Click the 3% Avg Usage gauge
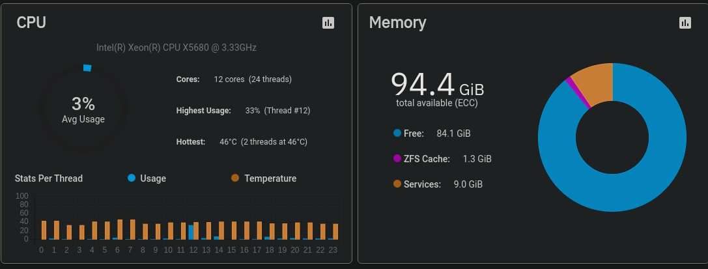Image resolution: width=708 pixels, height=269 pixels. tap(83, 109)
